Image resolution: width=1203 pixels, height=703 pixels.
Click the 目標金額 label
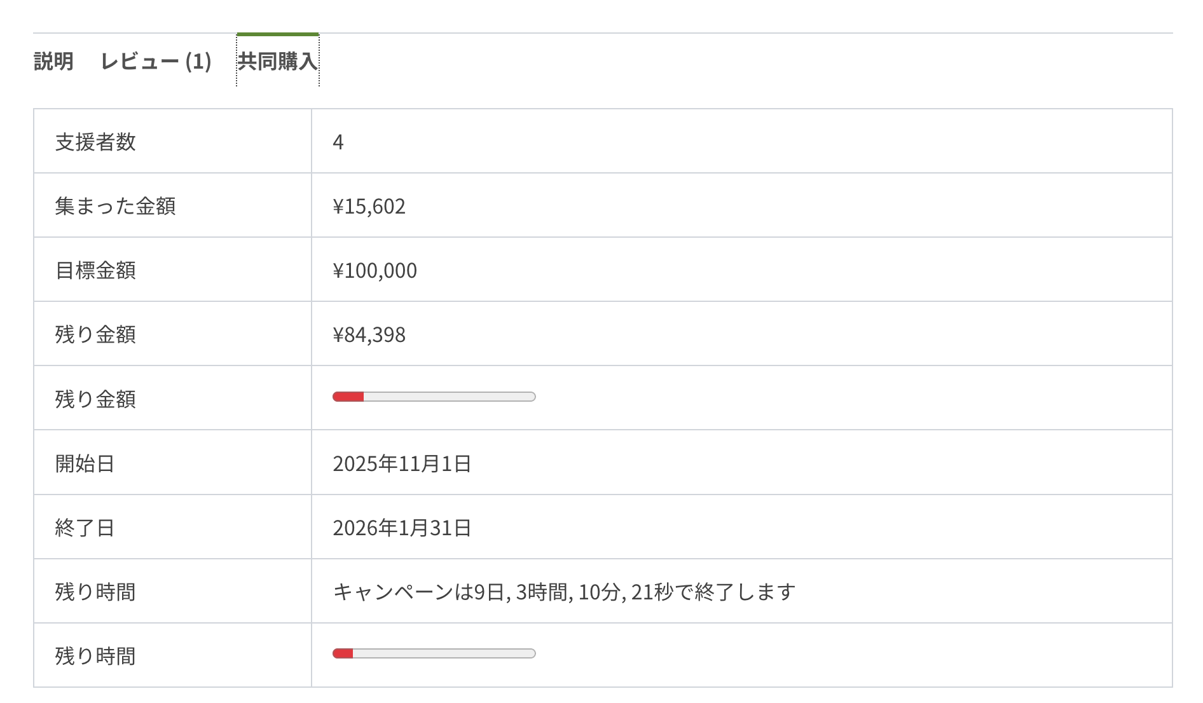click(x=95, y=270)
